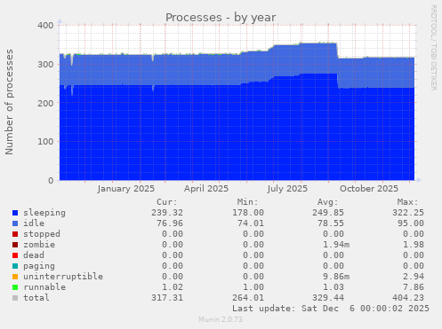Click the total maximum value 404.23
Image resolution: width=442 pixels, height=329 pixels.
pyautogui.click(x=408, y=298)
